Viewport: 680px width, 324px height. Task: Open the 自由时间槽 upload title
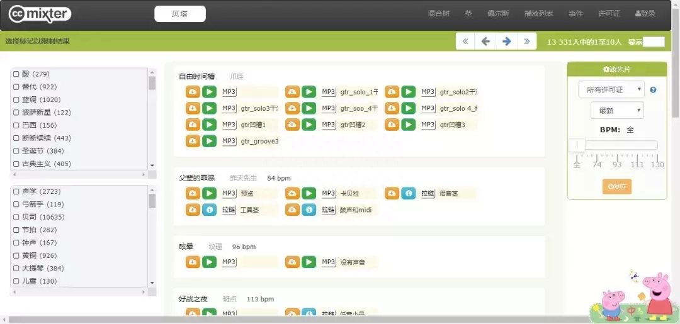[x=197, y=77]
